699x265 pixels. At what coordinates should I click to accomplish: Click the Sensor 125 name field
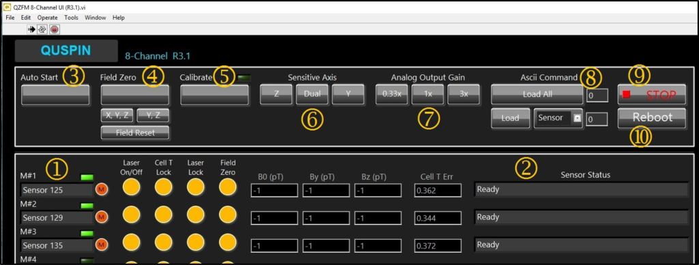click(57, 190)
